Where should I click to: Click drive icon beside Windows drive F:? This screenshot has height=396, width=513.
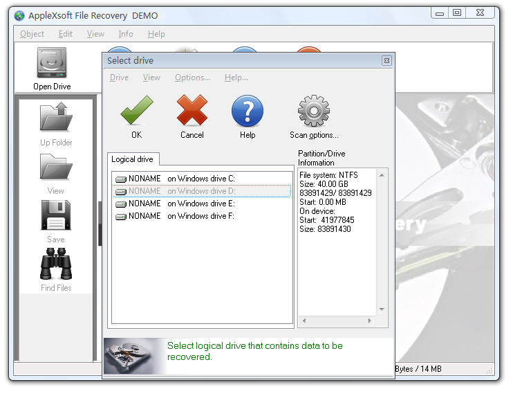(121, 217)
